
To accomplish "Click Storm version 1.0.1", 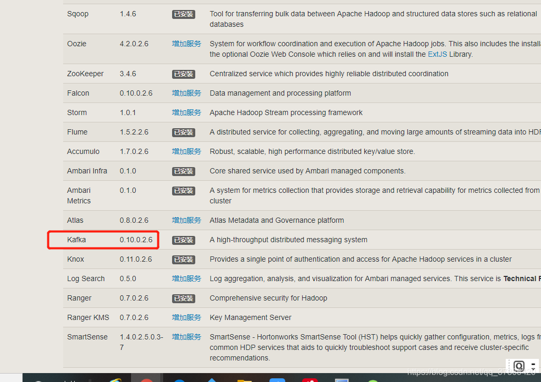I will pos(128,112).
